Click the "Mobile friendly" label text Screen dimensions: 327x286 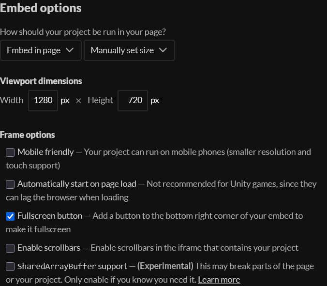45,152
